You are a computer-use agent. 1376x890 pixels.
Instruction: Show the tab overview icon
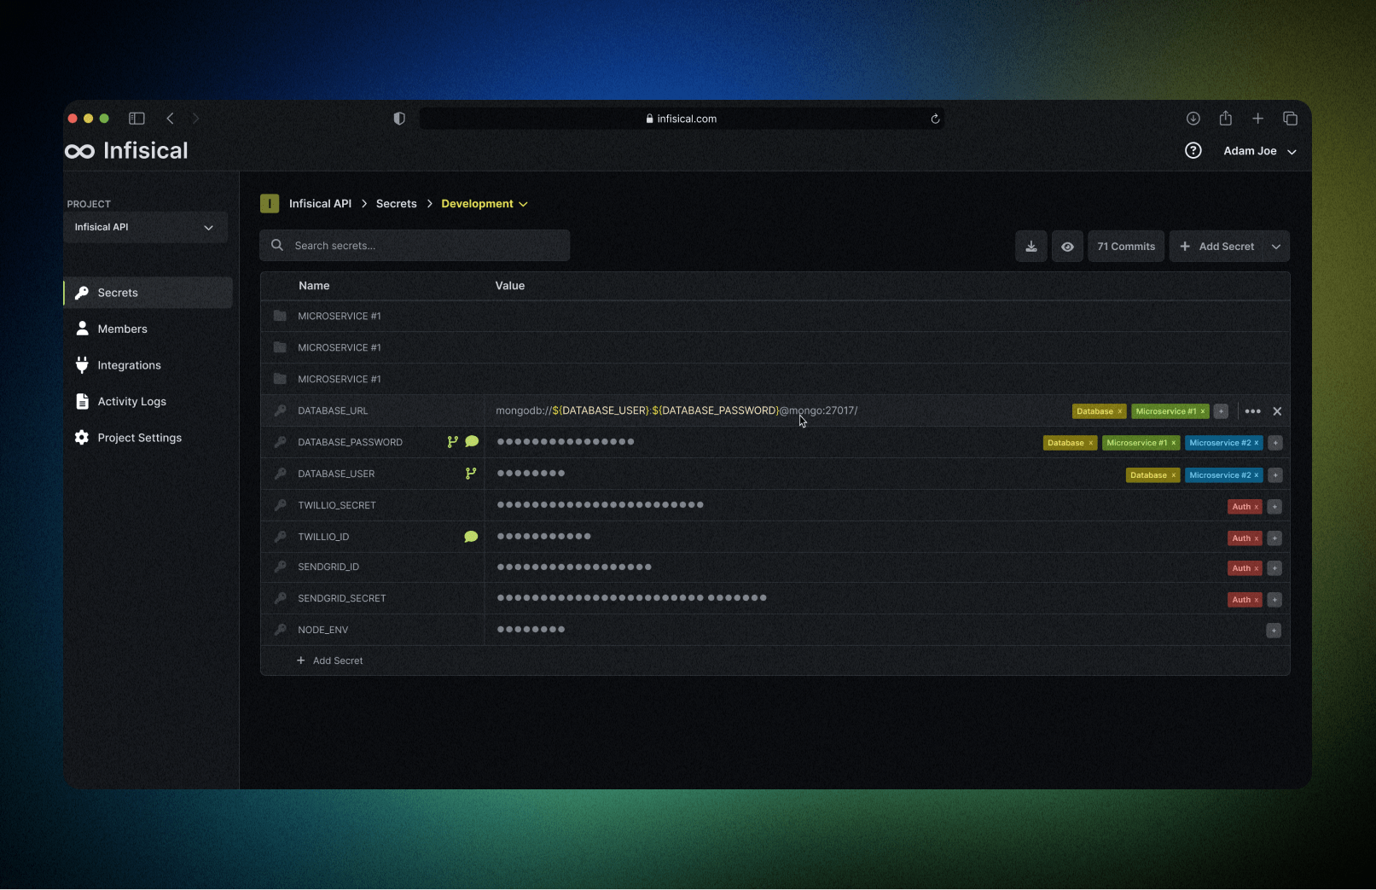click(x=1290, y=119)
